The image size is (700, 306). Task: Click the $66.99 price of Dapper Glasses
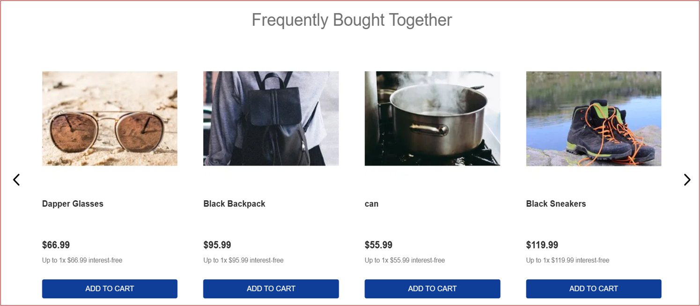click(x=56, y=245)
